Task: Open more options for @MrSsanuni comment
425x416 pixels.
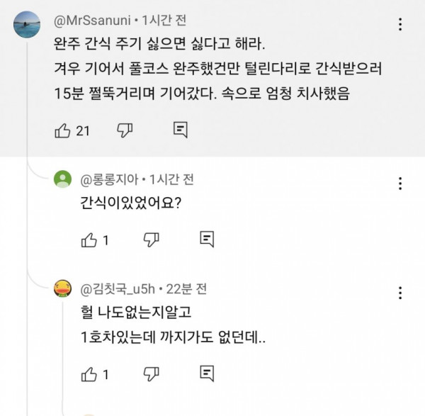Action: tap(401, 25)
